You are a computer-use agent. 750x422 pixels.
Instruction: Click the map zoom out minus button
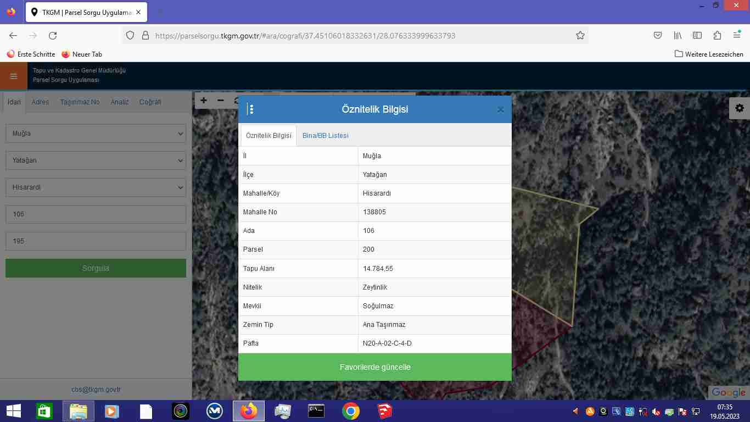pyautogui.click(x=221, y=101)
